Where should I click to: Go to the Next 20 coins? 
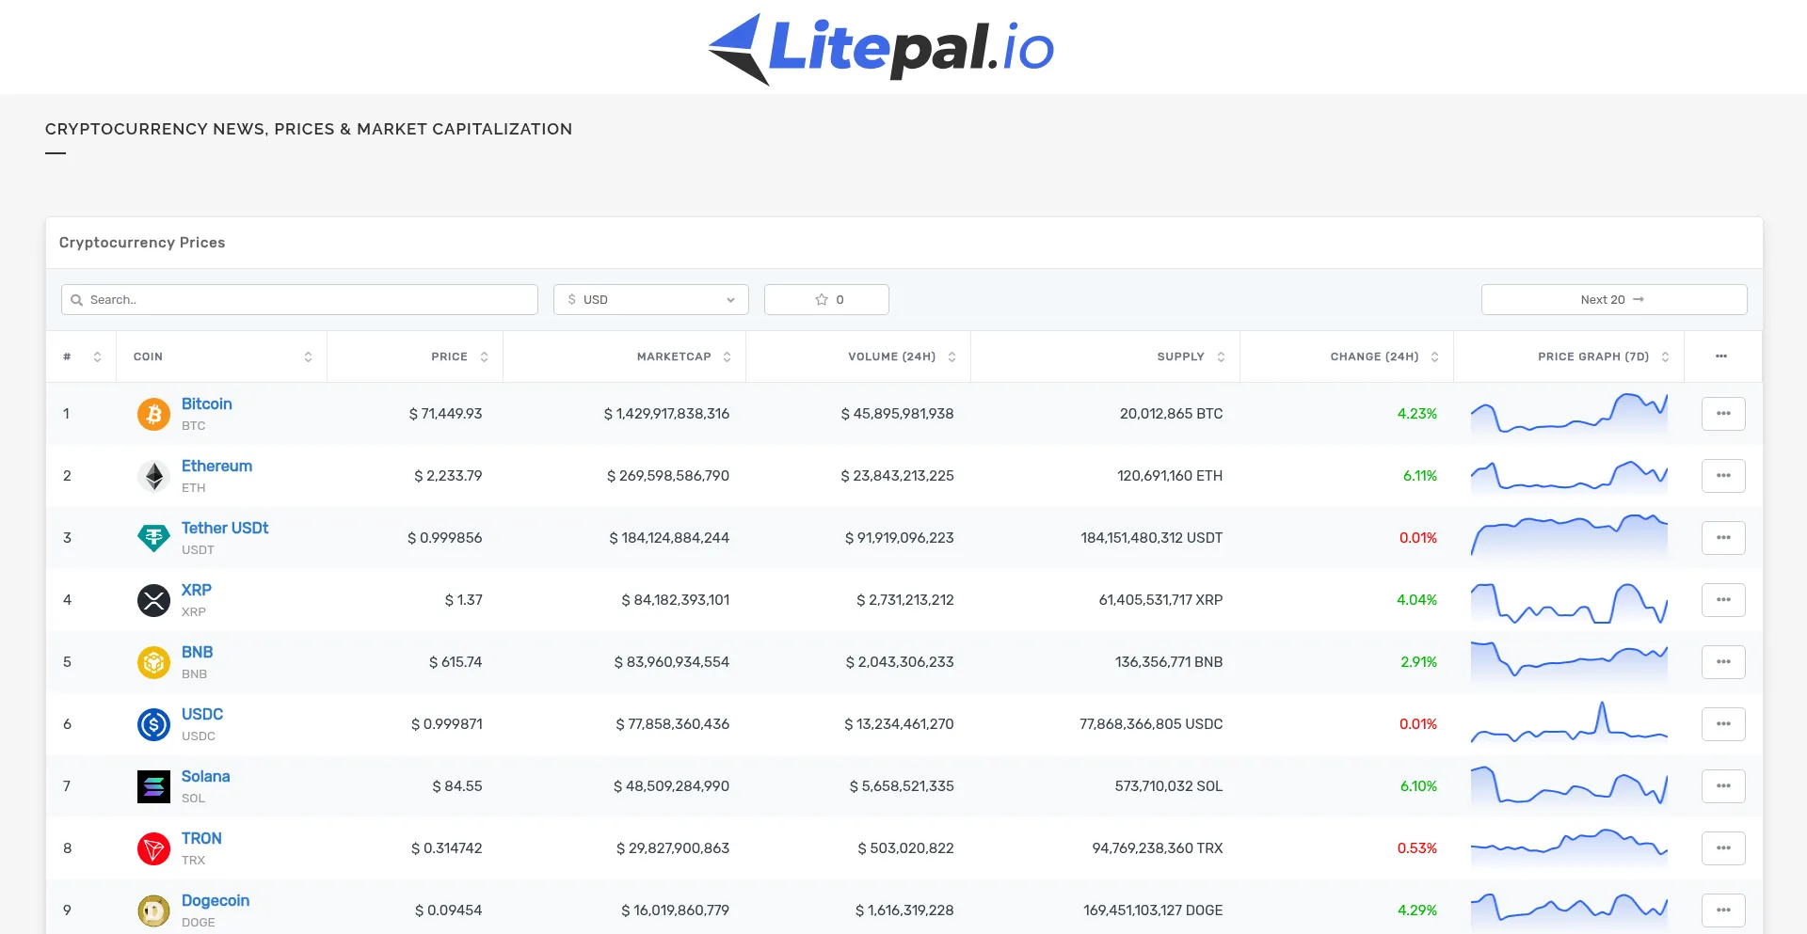point(1614,300)
